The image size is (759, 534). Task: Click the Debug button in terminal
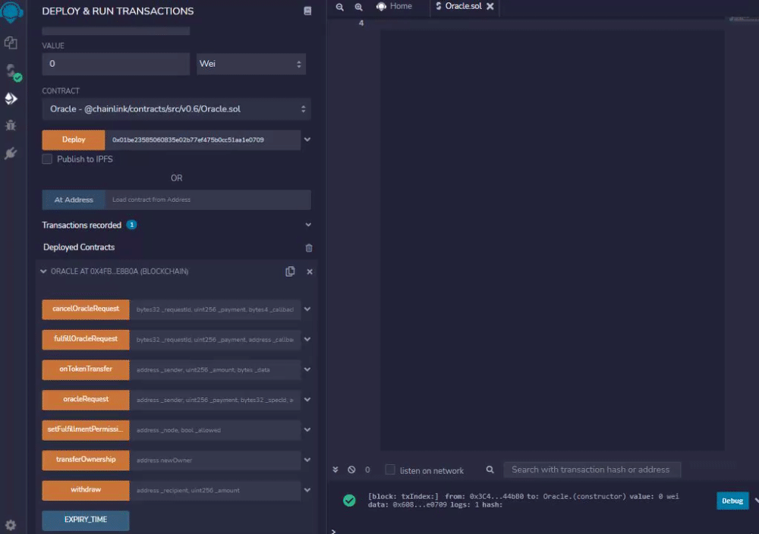pyautogui.click(x=732, y=501)
